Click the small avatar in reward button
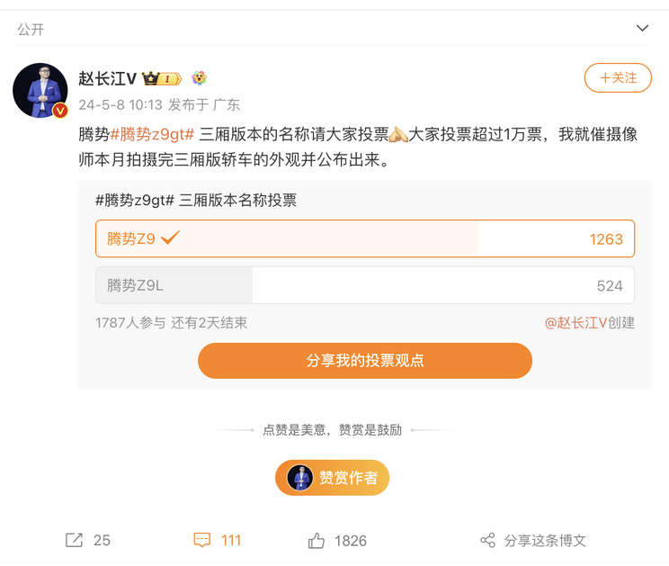Viewport: 669px width, 566px height. click(x=299, y=478)
